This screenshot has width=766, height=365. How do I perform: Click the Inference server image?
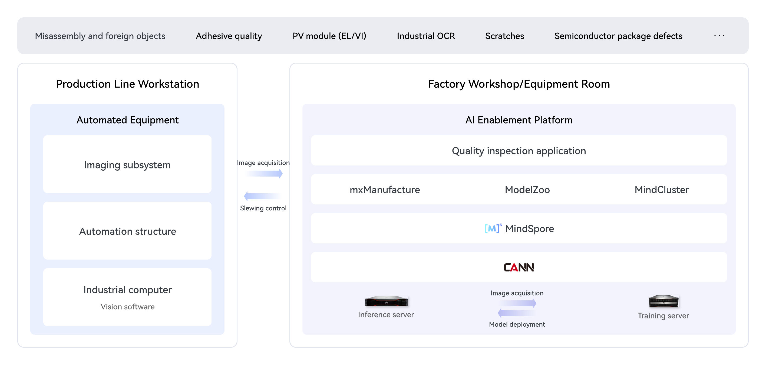pyautogui.click(x=386, y=301)
